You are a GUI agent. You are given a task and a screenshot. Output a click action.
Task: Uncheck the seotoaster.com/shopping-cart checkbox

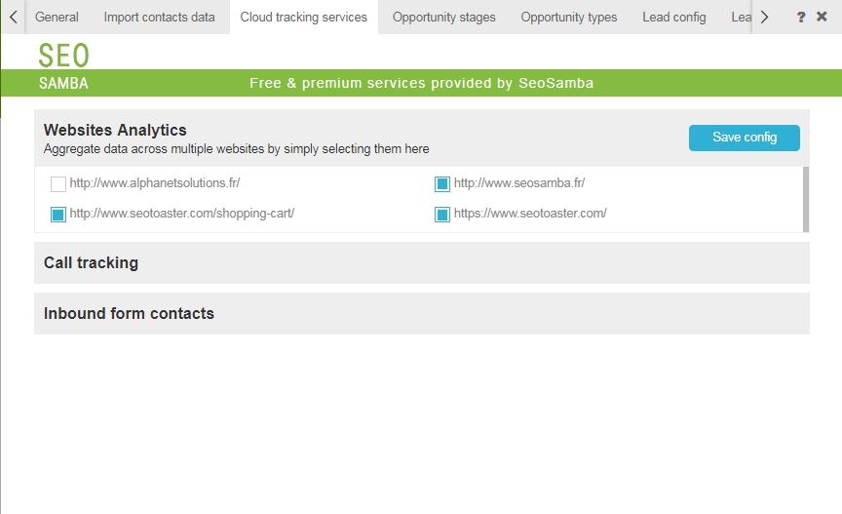pos(58,215)
